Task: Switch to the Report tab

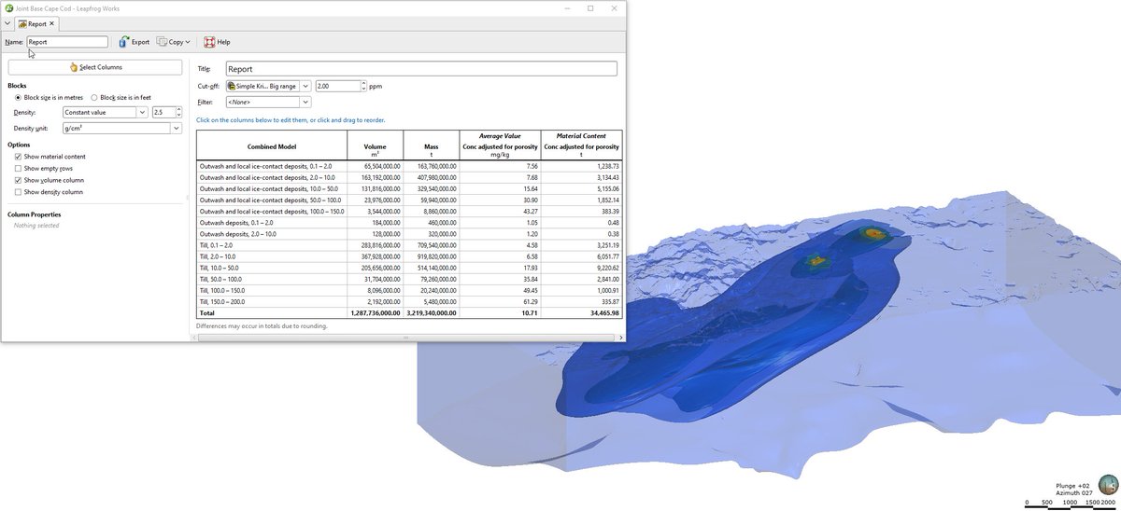Action: coord(37,23)
